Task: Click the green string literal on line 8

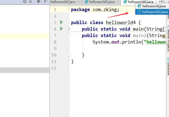Action: pos(155,42)
